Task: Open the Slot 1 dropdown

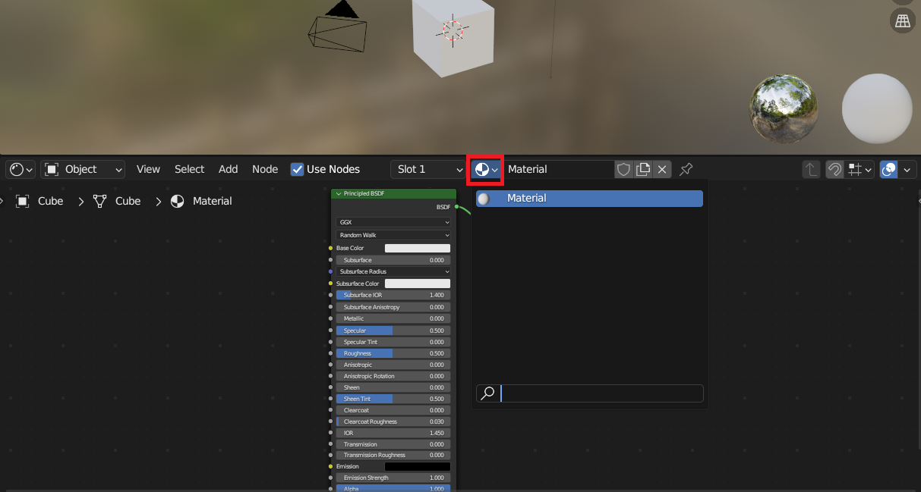Action: click(427, 169)
